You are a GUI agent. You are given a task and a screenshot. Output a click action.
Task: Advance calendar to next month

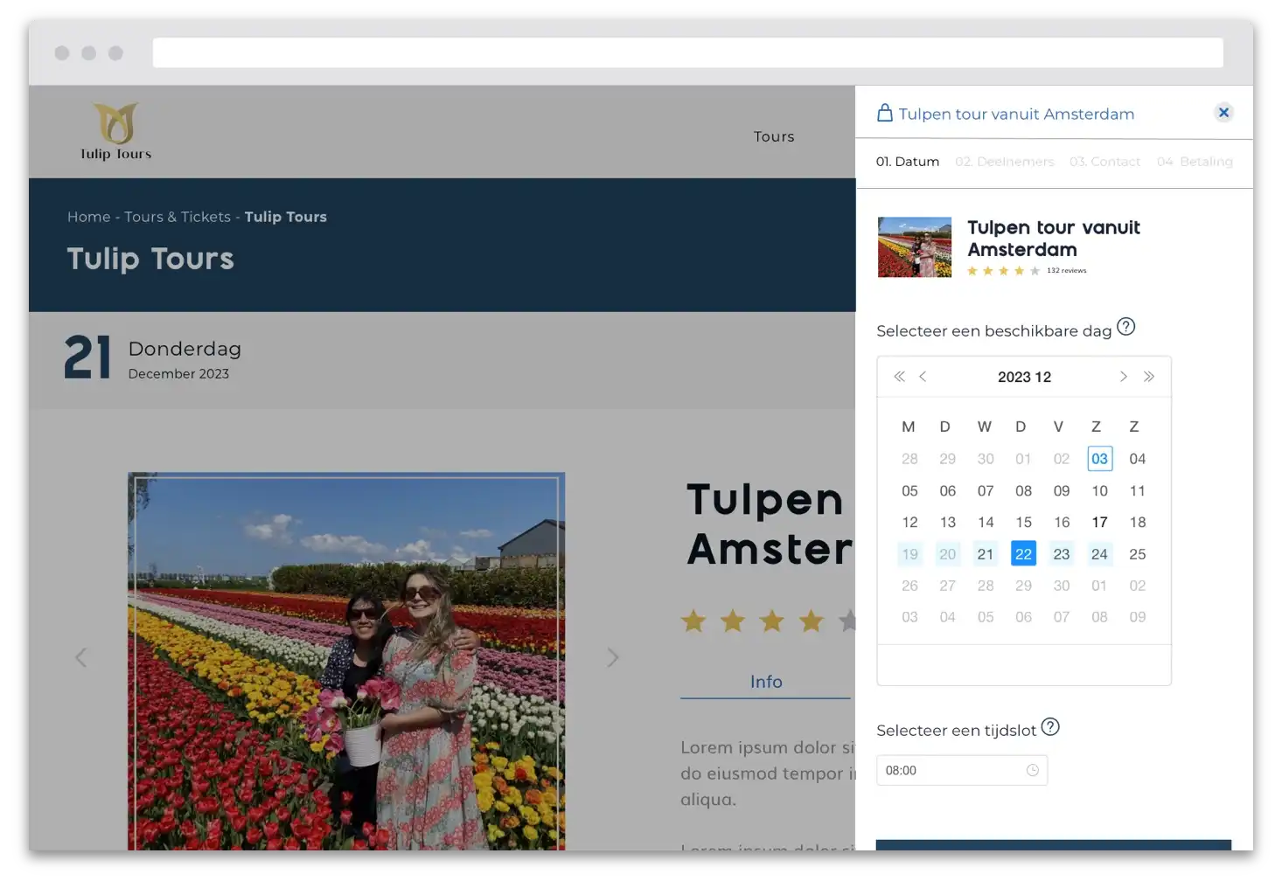1124,377
